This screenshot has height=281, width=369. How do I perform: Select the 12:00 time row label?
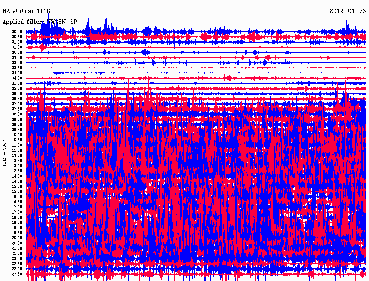[17, 156]
